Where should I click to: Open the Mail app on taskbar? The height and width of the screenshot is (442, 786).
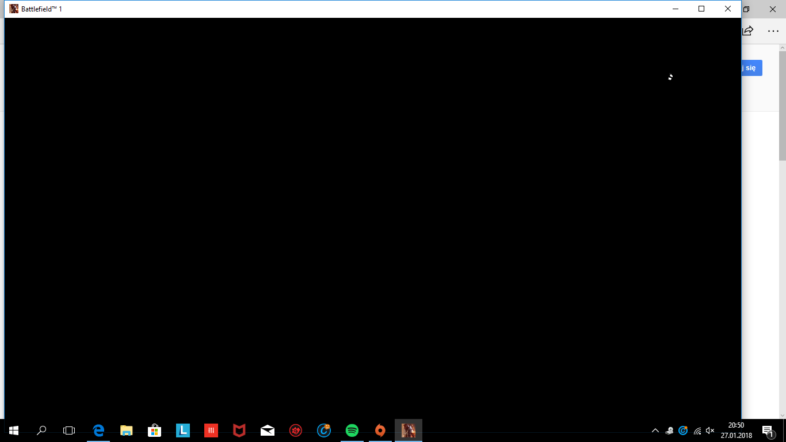[267, 430]
